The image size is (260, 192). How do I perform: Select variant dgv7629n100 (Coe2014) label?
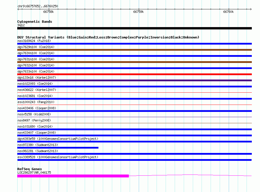[x=36, y=47]
